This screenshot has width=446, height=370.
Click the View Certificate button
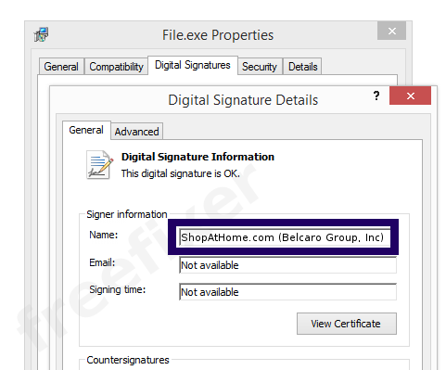click(347, 324)
